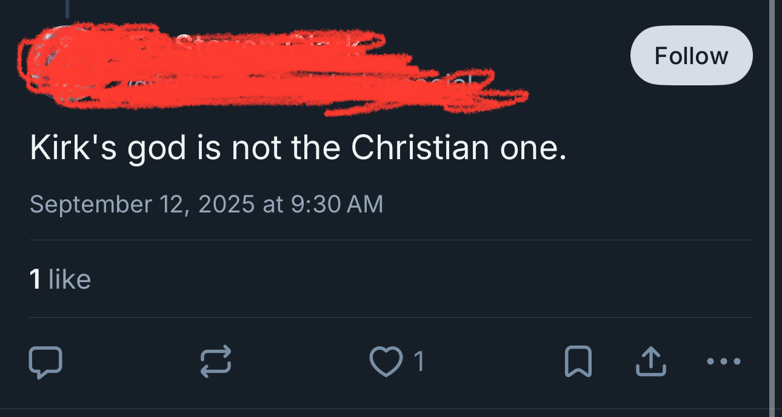Click the post text about Kirk's god
The image size is (782, 417).
click(x=298, y=148)
